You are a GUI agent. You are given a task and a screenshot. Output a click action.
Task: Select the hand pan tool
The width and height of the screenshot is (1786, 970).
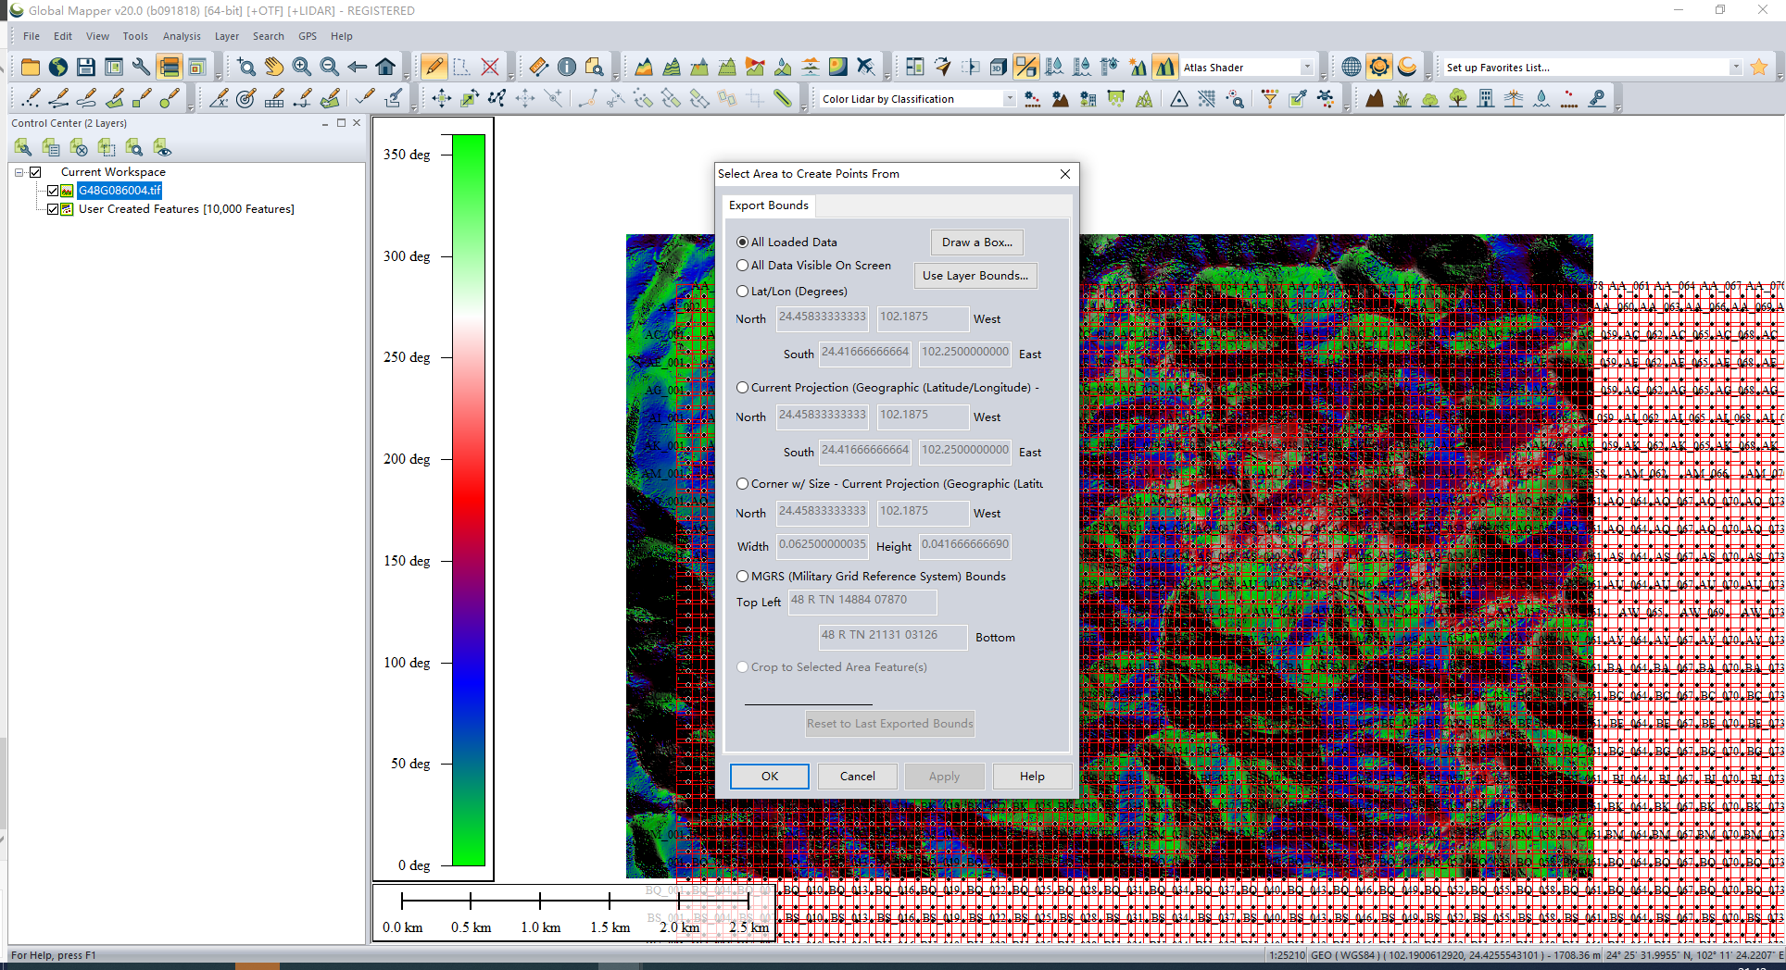274,67
